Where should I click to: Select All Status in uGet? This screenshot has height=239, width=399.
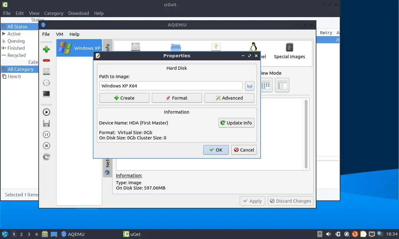(x=19, y=26)
